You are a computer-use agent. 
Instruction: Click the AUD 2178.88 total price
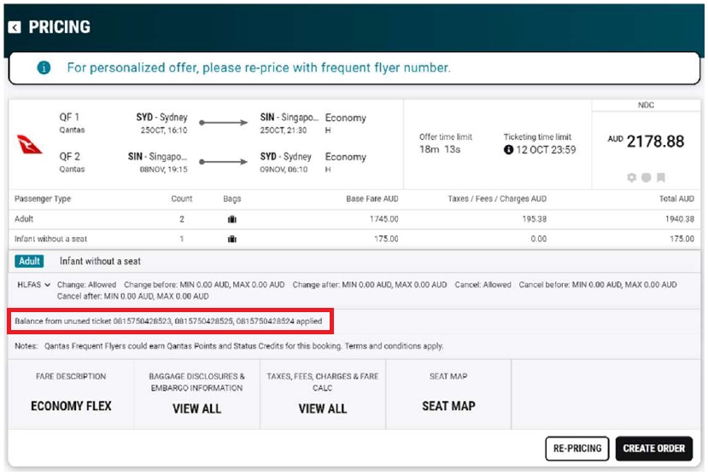(x=647, y=142)
